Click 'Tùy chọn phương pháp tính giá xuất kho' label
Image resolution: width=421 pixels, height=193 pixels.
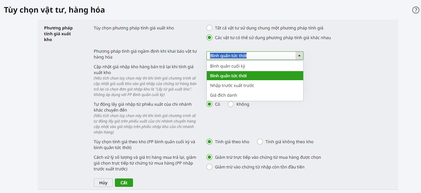tap(134, 28)
